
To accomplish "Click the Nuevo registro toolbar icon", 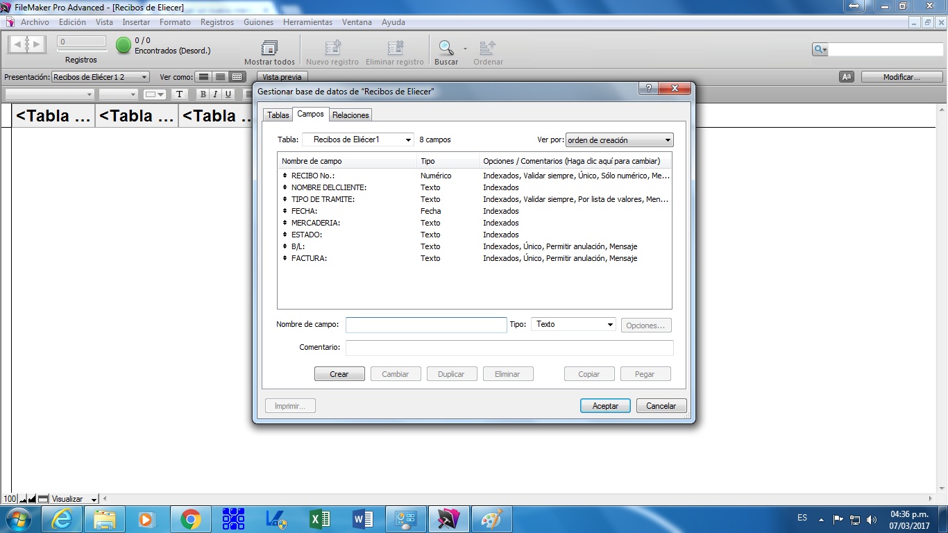I will (332, 48).
